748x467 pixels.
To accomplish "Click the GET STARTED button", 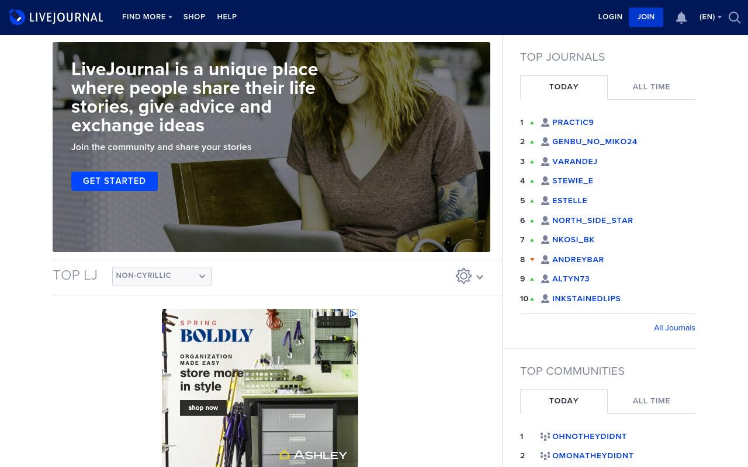I will coord(115,181).
